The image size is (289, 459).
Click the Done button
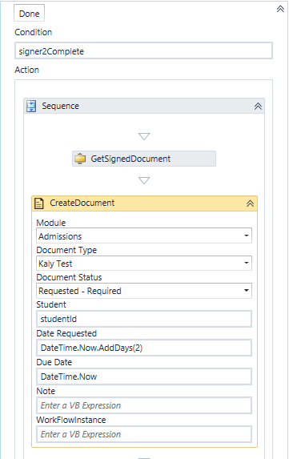pyautogui.click(x=29, y=13)
